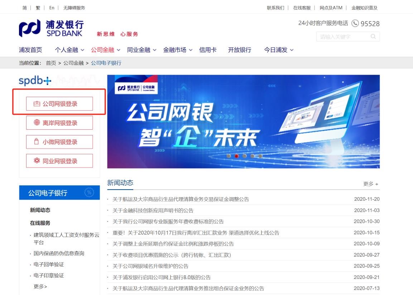Open 国内保函防伪信息查询 link

coord(59,253)
